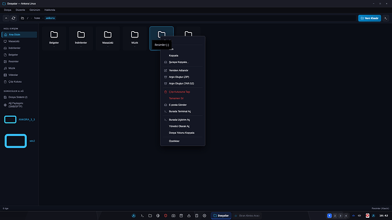Click the red notification tray icon
This screenshot has width=392, height=220.
[367, 216]
